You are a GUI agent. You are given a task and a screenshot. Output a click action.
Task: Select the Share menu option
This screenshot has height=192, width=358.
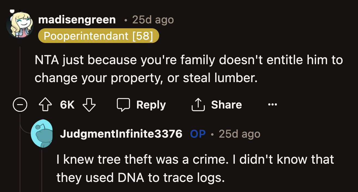pyautogui.click(x=226, y=104)
